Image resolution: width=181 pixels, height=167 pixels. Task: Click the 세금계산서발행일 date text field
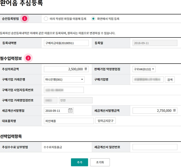click(x=56, y=110)
